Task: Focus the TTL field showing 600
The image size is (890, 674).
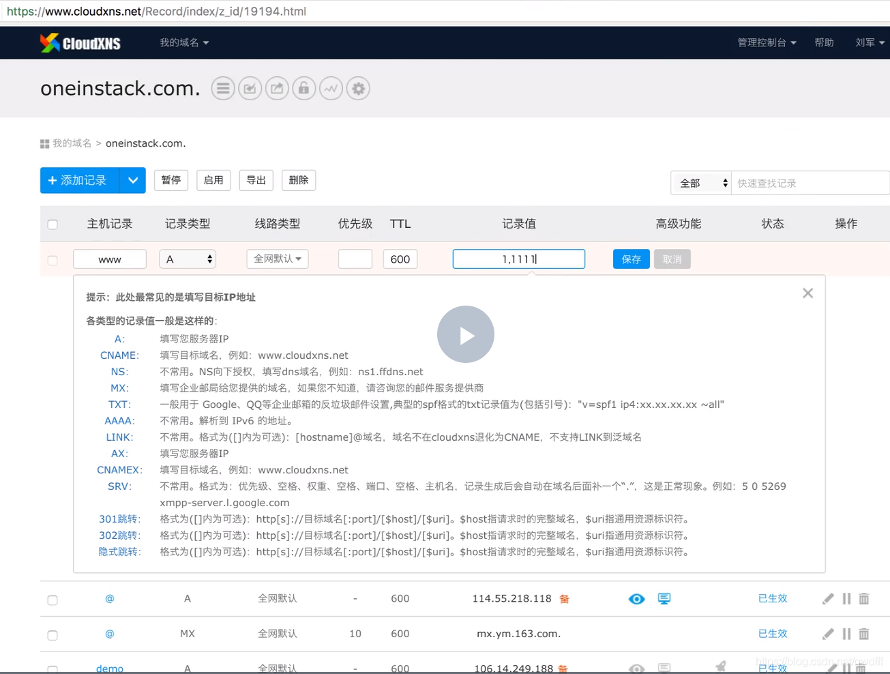Action: pos(400,259)
